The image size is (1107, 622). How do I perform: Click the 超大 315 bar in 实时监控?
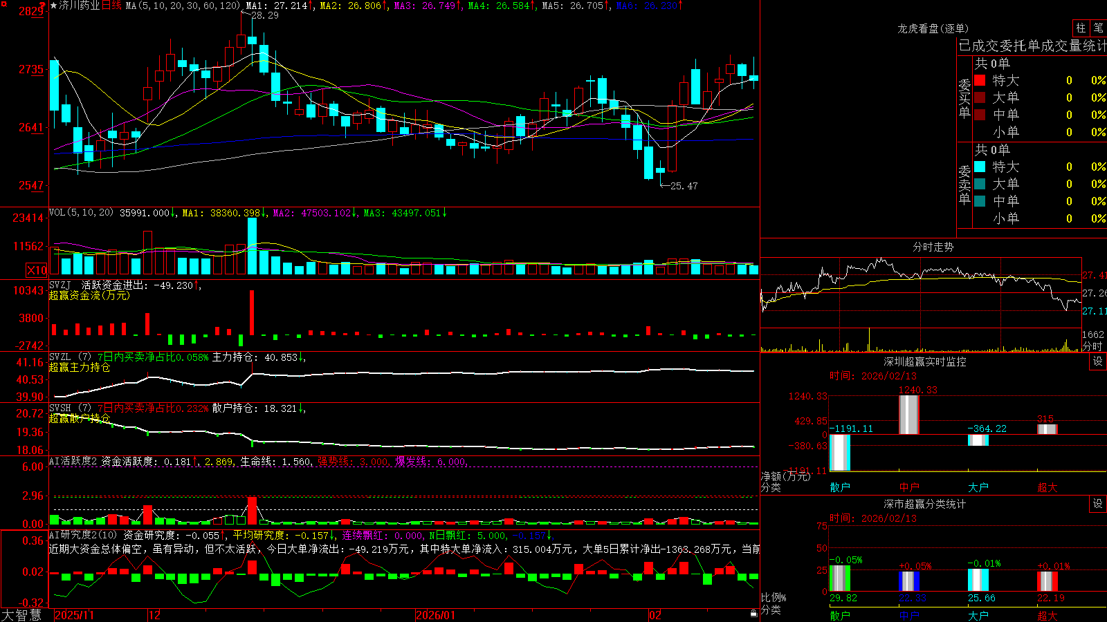click(x=1047, y=429)
